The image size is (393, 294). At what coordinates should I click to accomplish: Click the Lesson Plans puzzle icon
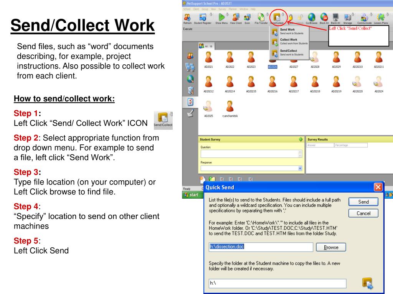(381, 18)
